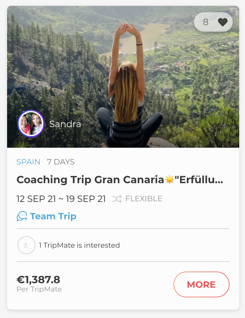Click the 12 SEP 21 ~ 19 SEP 21 dates
Image resolution: width=245 pixels, height=318 pixels.
tap(61, 199)
